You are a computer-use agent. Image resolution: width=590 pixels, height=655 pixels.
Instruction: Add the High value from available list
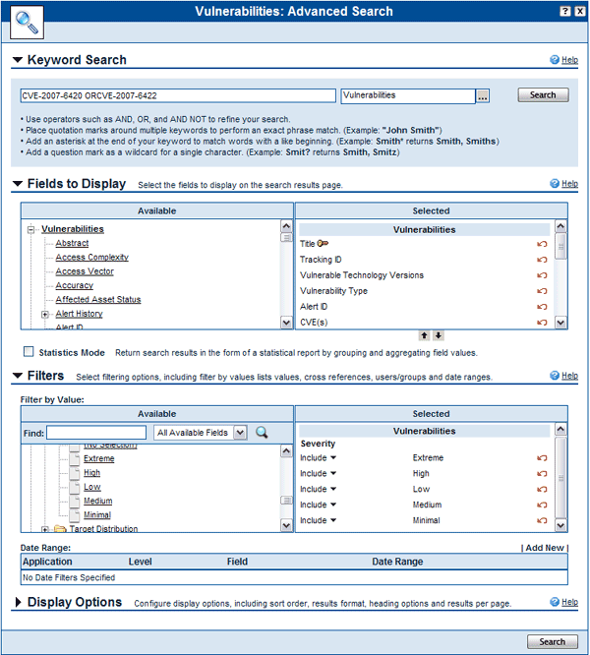tap(91, 473)
